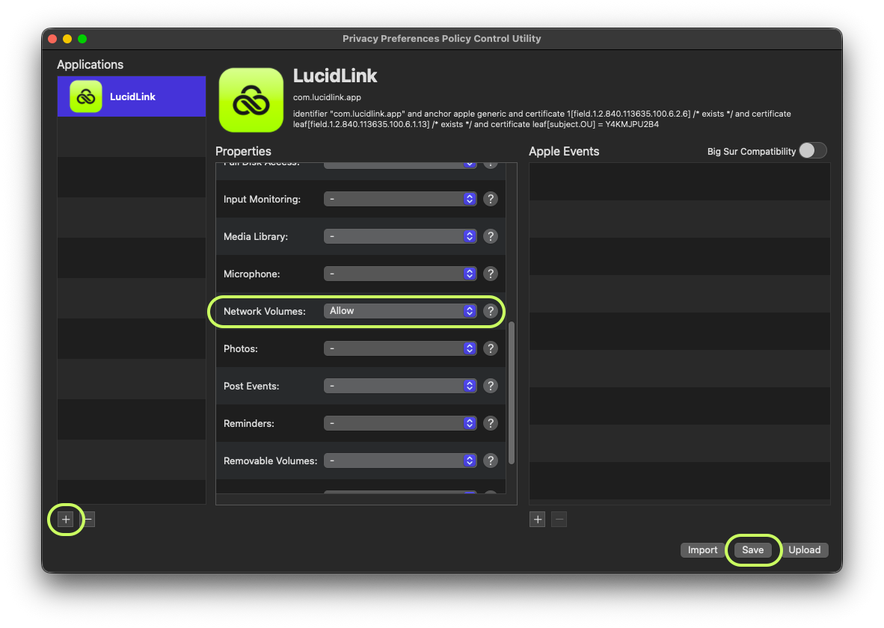The height and width of the screenshot is (628, 884).
Task: Show help for Post Events
Action: pyautogui.click(x=491, y=386)
